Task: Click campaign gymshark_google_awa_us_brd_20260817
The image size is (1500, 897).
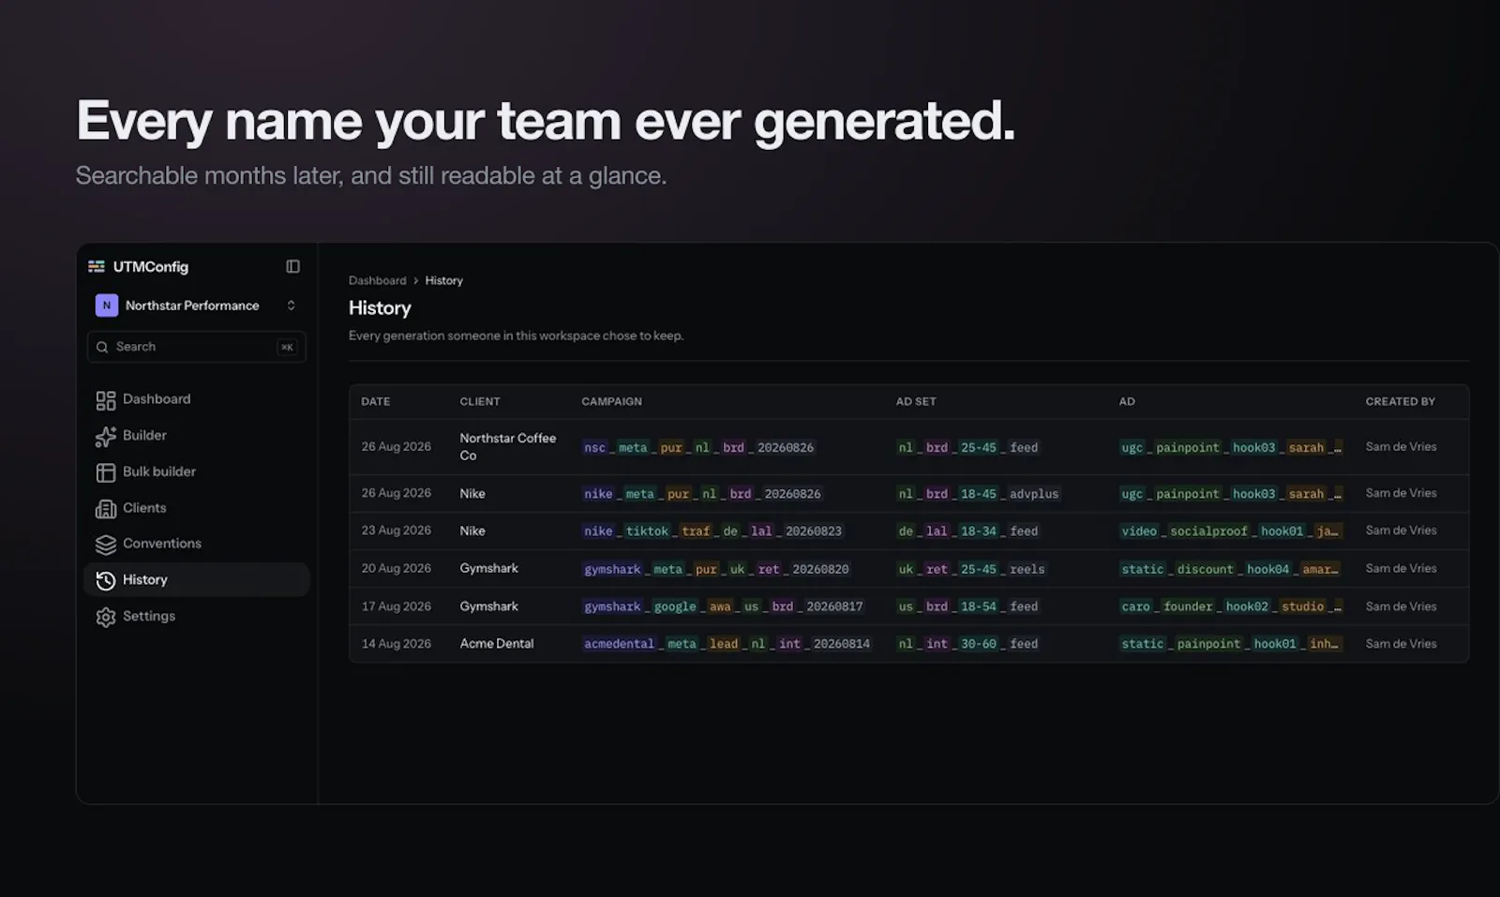Action: point(723,606)
